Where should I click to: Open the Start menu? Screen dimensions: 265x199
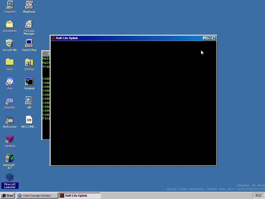click(x=8, y=196)
